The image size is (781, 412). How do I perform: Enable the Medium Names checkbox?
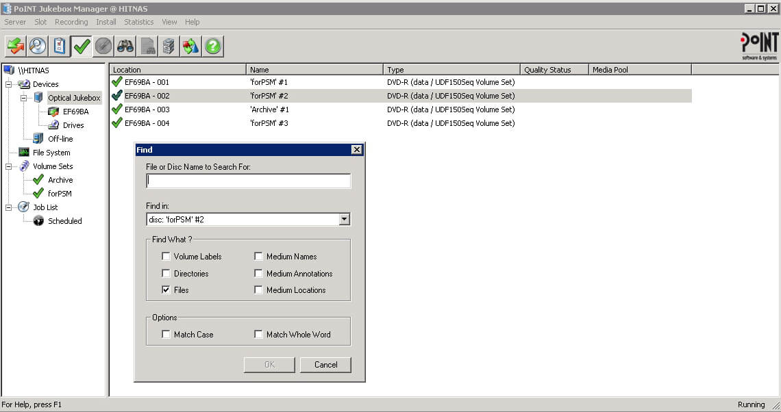(x=258, y=256)
